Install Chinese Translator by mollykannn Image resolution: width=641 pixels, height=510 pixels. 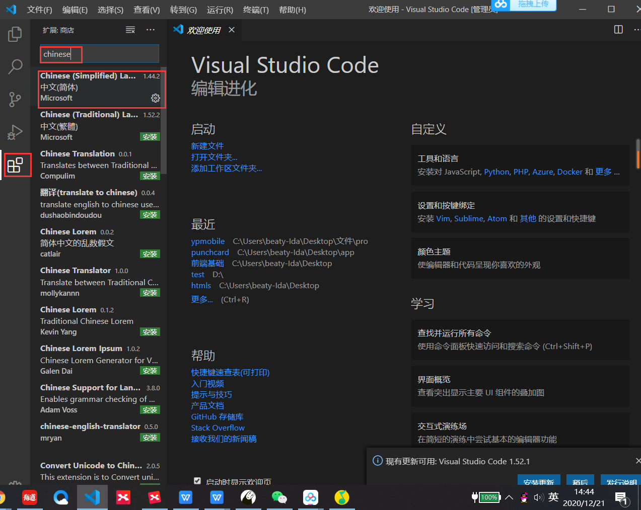point(150,293)
